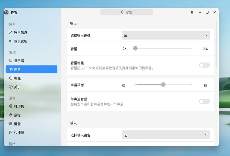Switch to 显示器 settings

(31, 61)
